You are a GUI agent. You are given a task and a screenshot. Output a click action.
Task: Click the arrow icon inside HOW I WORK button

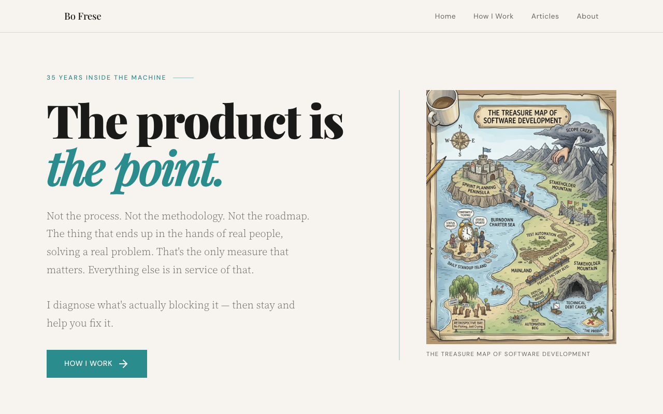point(123,363)
